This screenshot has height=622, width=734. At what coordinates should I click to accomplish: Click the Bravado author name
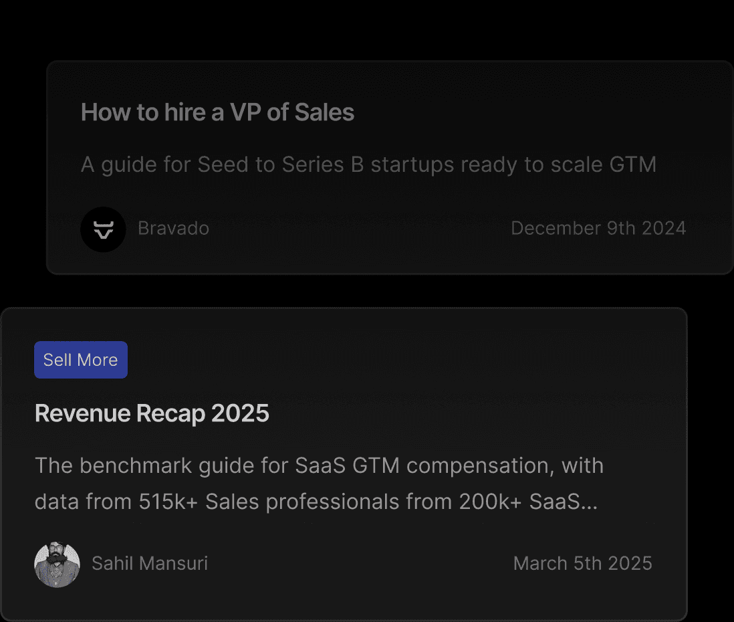pyautogui.click(x=173, y=229)
